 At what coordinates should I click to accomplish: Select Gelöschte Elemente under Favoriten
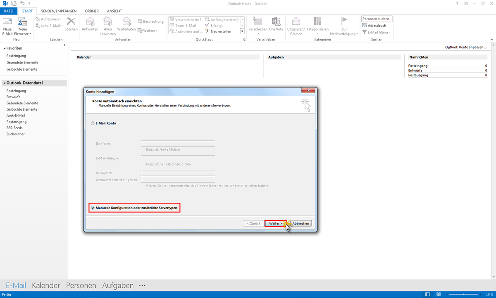click(22, 69)
